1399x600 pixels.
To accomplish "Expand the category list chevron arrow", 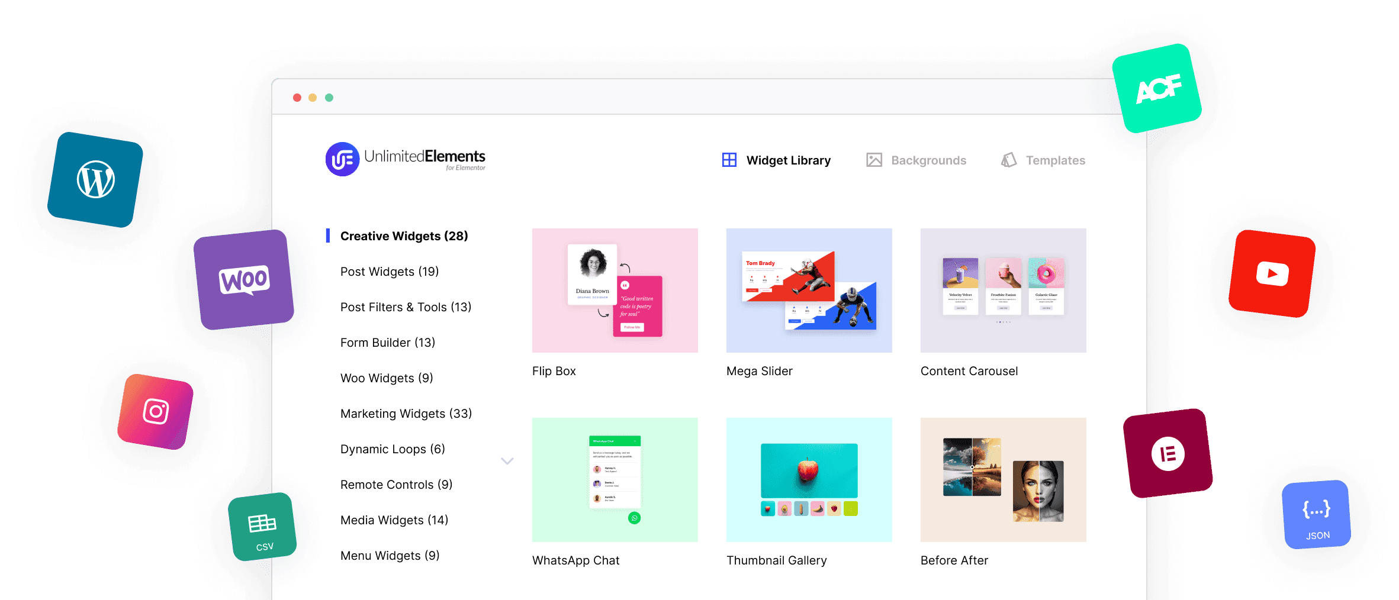I will point(507,461).
